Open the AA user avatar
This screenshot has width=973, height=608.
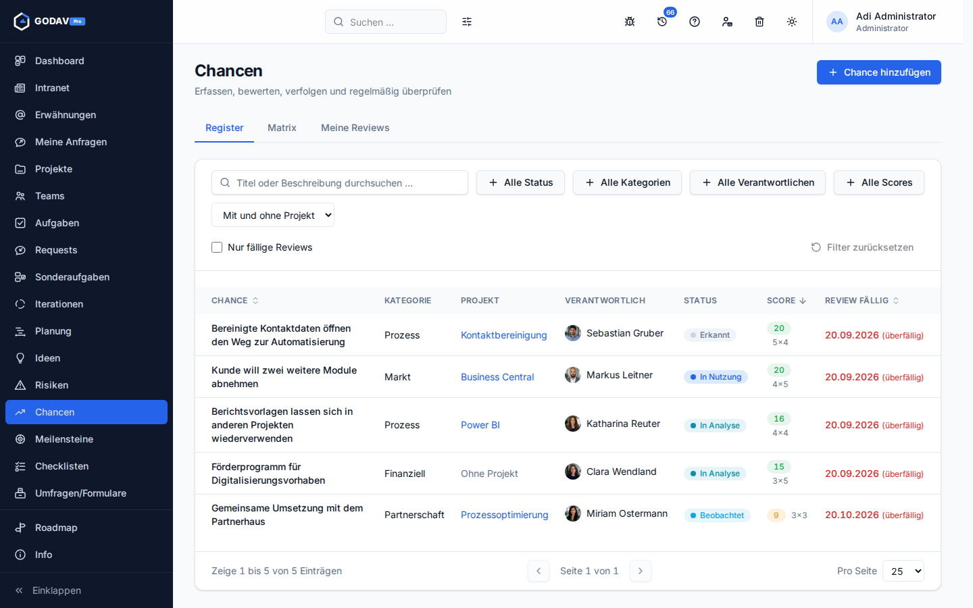click(837, 22)
